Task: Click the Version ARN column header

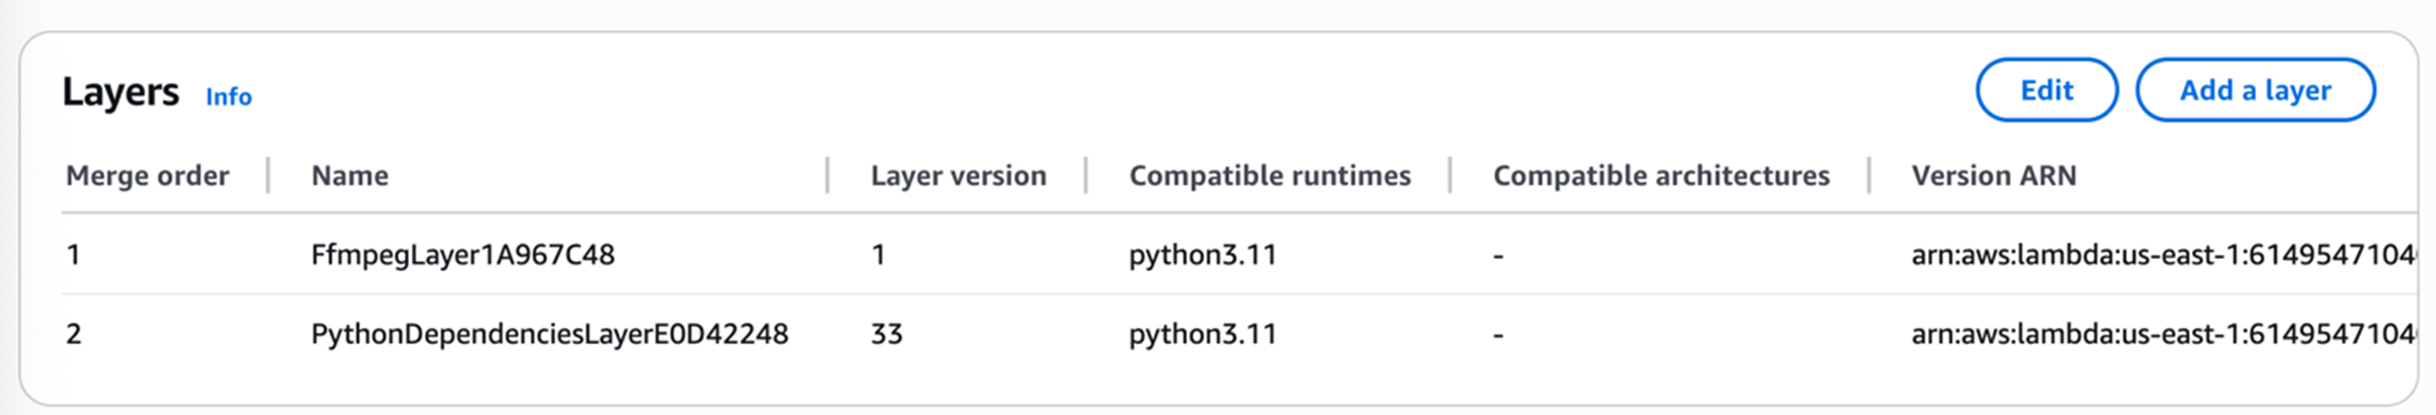Action: pos(1994,176)
